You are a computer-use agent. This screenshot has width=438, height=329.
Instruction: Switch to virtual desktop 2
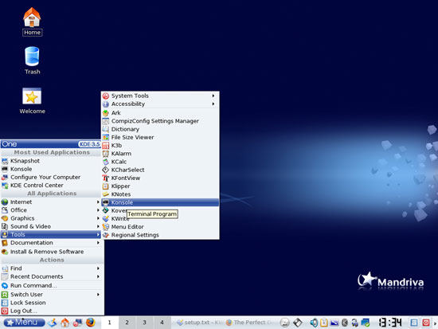pos(127,323)
